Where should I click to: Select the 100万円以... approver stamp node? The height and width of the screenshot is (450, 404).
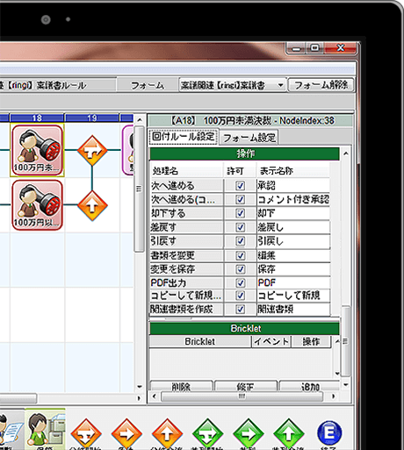(x=37, y=205)
